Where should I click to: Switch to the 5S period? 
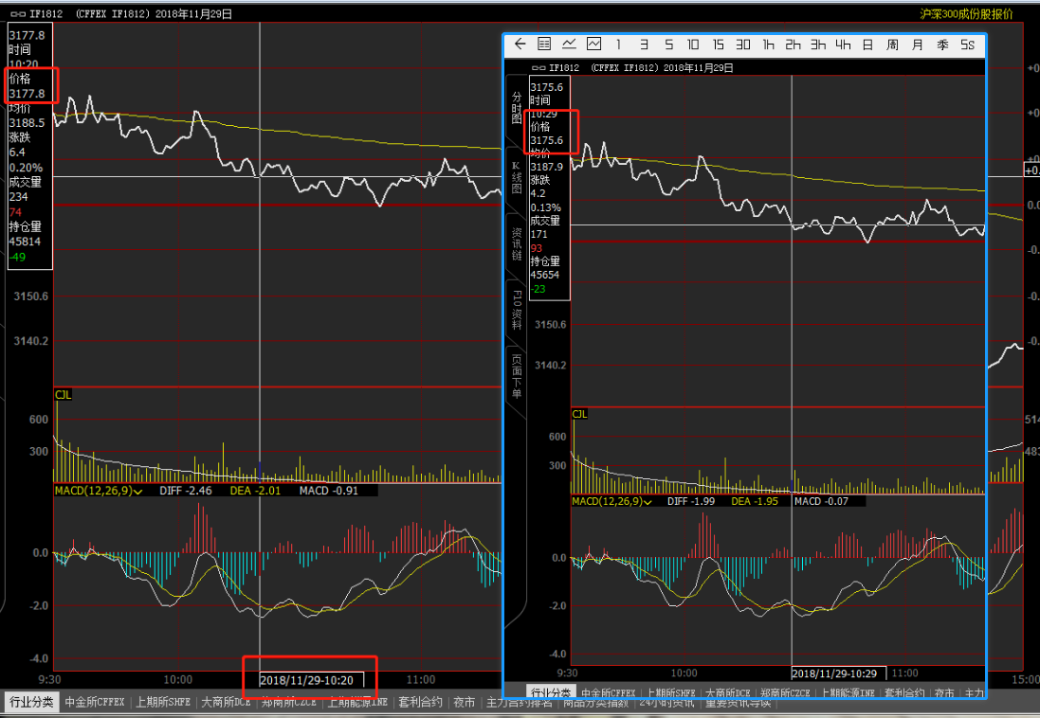[967, 45]
